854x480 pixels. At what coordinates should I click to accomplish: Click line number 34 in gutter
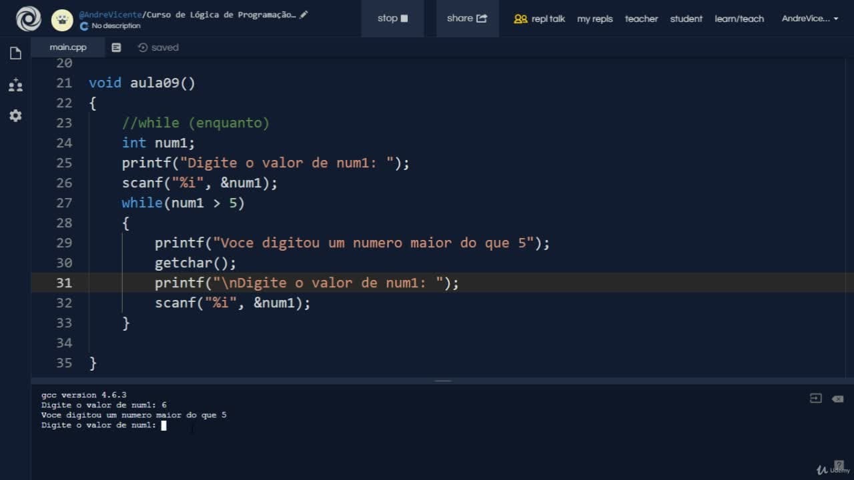[63, 343]
